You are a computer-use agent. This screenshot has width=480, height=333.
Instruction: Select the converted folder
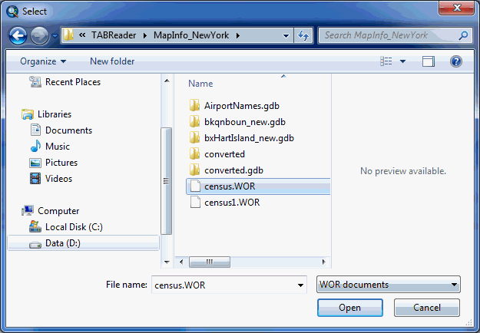pyautogui.click(x=224, y=154)
